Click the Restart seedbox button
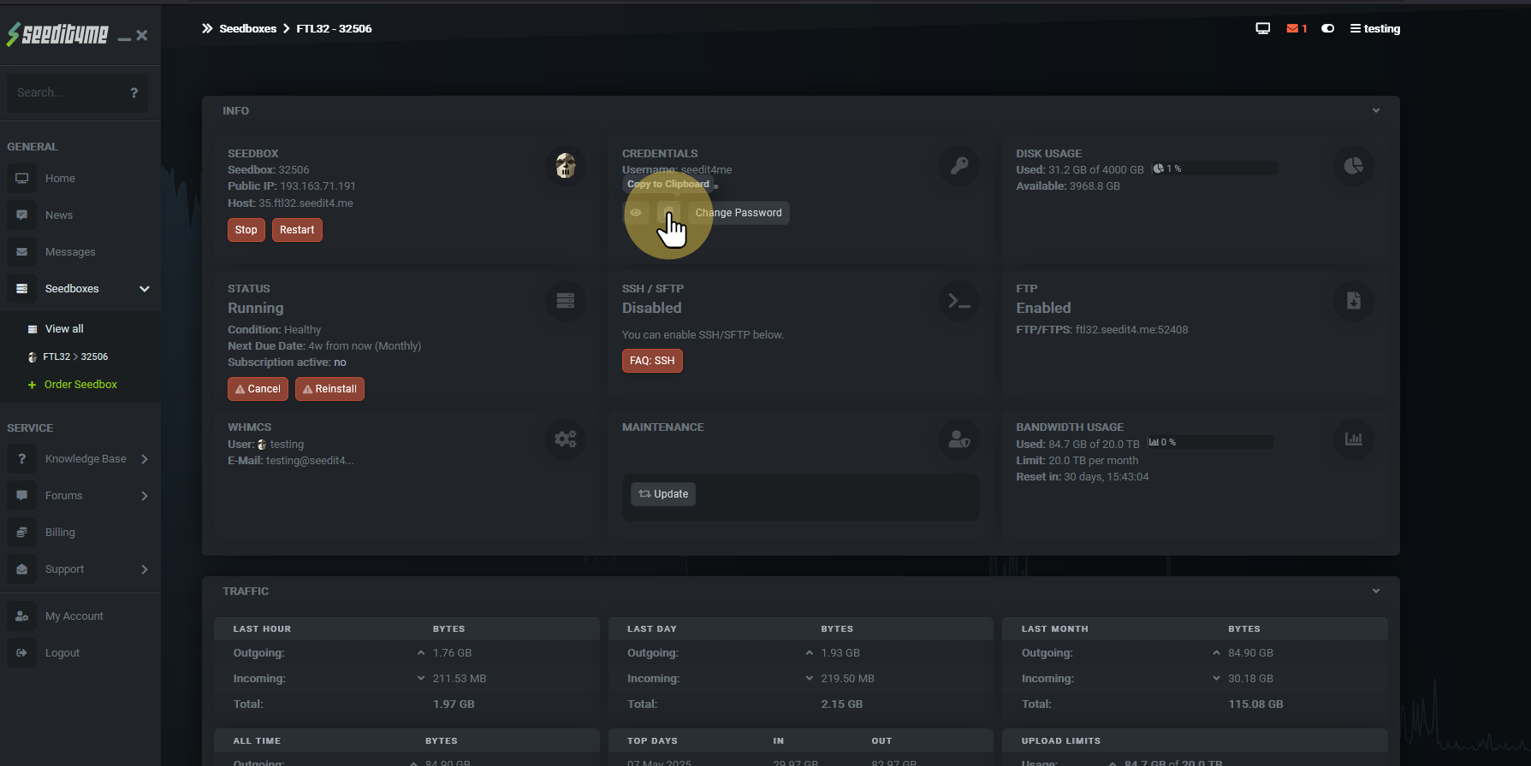 297,230
